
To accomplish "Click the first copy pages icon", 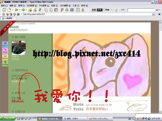I will [46, 10].
